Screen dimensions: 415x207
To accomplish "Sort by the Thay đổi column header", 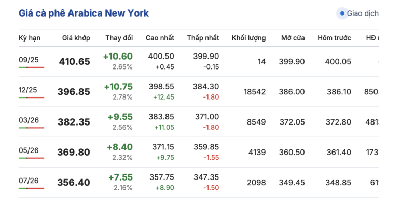I will [x=119, y=38].
